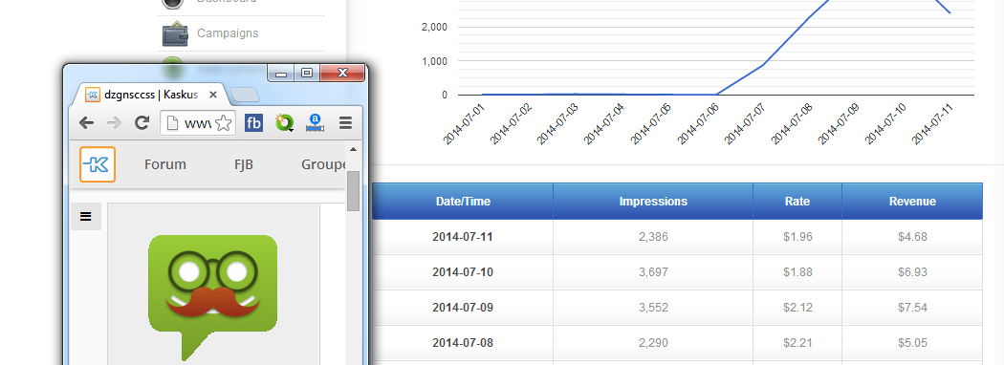Click the browser address bar
This screenshot has width=1004, height=365.
pyautogui.click(x=198, y=123)
